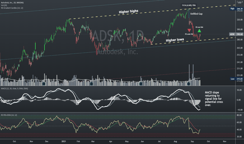This screenshot has height=144, width=244.
Task: Click the Feb label on time axis
Action: click(x=78, y=141)
